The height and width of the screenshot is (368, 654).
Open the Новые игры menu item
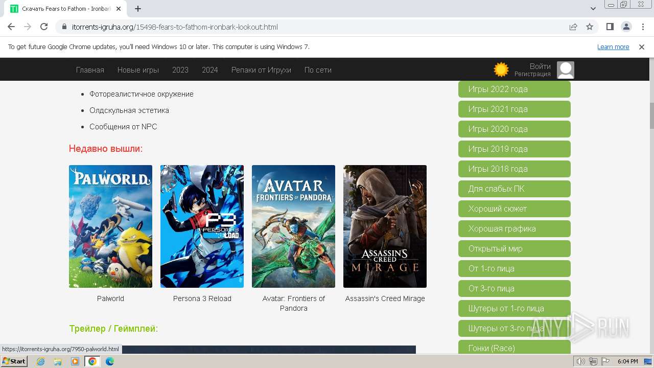(x=138, y=70)
